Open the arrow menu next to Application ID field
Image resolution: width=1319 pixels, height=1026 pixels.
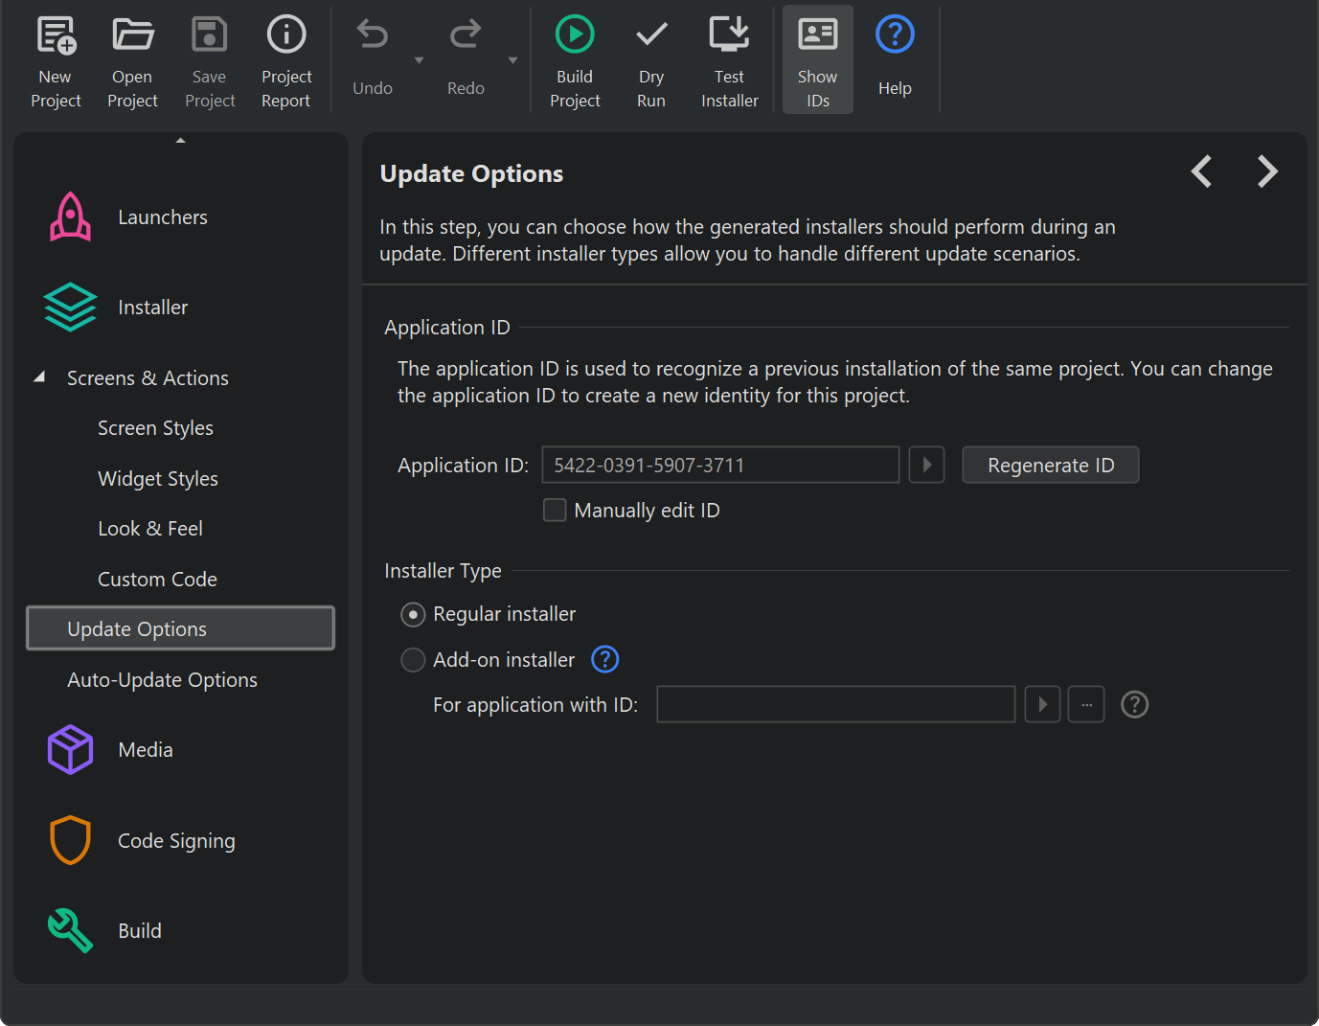click(x=926, y=465)
